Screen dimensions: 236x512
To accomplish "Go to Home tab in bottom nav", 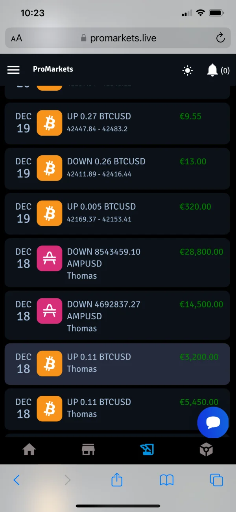I will click(x=29, y=449).
